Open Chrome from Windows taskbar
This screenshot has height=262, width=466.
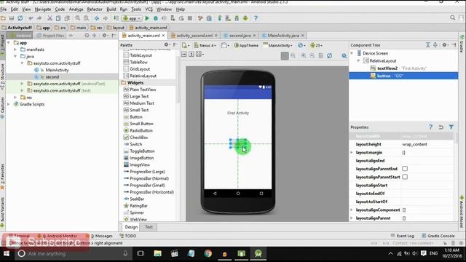coord(208,253)
